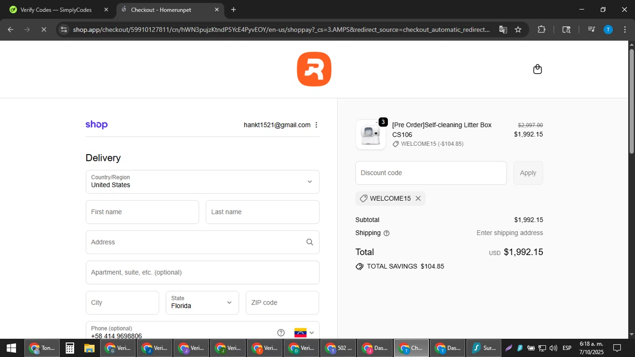Close the Checkout - Homerunpet tab
The height and width of the screenshot is (357, 635).
coord(217,10)
